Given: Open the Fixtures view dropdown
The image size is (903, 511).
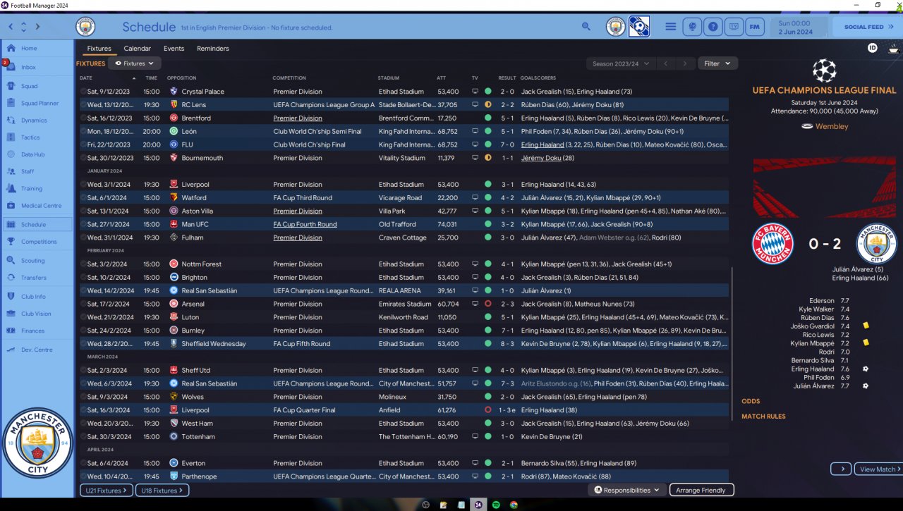Looking at the screenshot, I should click(134, 63).
